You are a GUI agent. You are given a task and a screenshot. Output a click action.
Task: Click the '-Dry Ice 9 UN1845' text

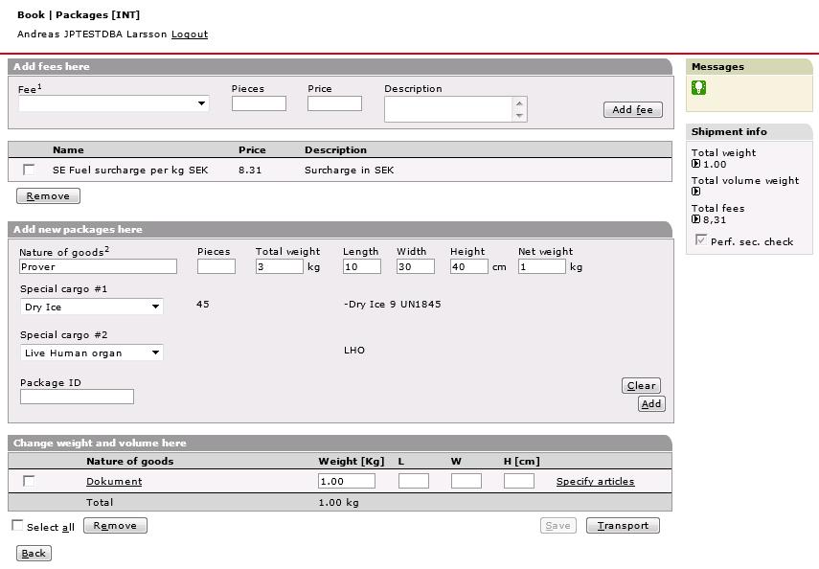click(x=393, y=304)
